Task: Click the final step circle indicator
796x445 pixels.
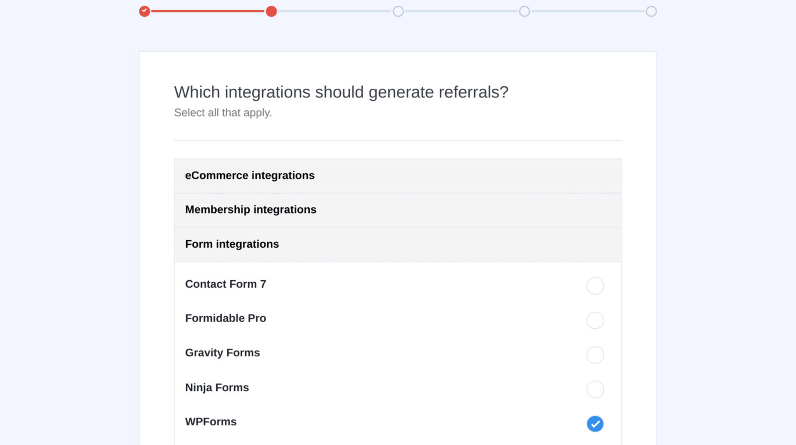Action: tap(651, 11)
